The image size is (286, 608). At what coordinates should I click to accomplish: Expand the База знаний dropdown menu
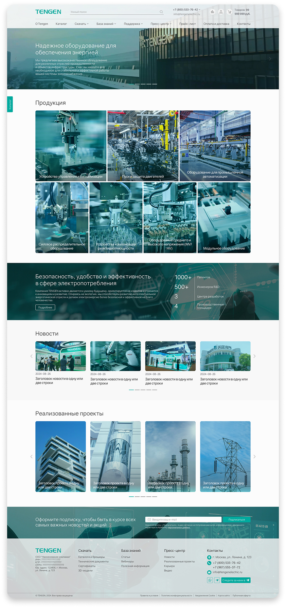pyautogui.click(x=106, y=24)
